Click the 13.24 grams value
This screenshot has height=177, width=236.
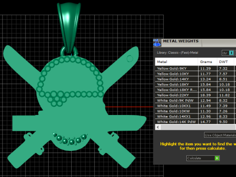[206, 79]
